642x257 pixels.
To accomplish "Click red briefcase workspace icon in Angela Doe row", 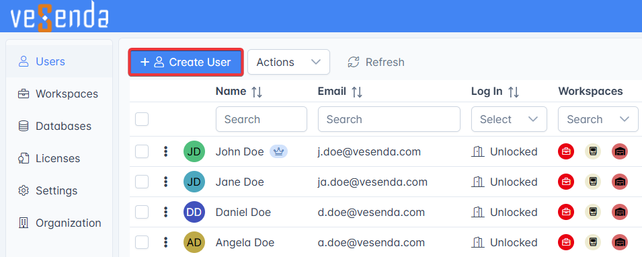I will [x=566, y=242].
